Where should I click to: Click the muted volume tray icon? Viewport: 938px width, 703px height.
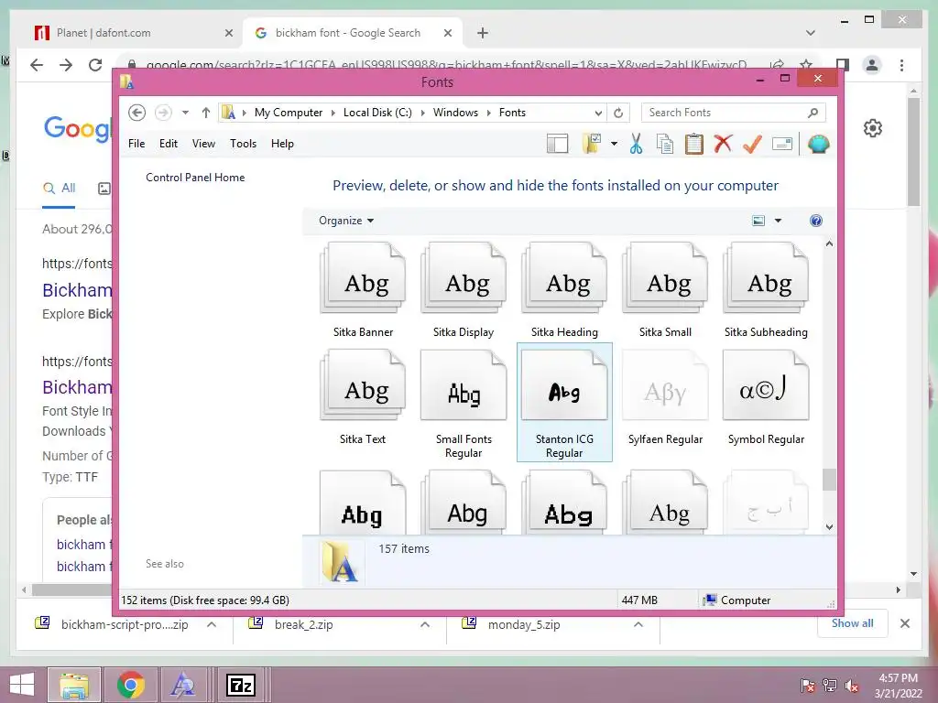click(852, 686)
